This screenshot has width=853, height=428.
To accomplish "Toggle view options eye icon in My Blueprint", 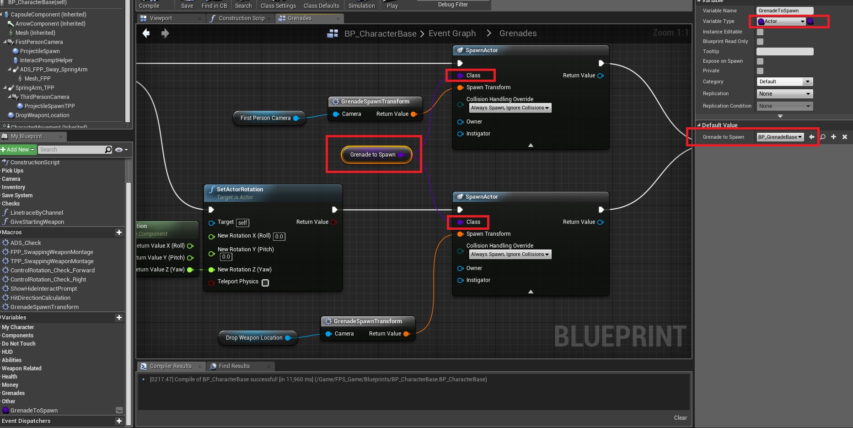I will [x=121, y=150].
